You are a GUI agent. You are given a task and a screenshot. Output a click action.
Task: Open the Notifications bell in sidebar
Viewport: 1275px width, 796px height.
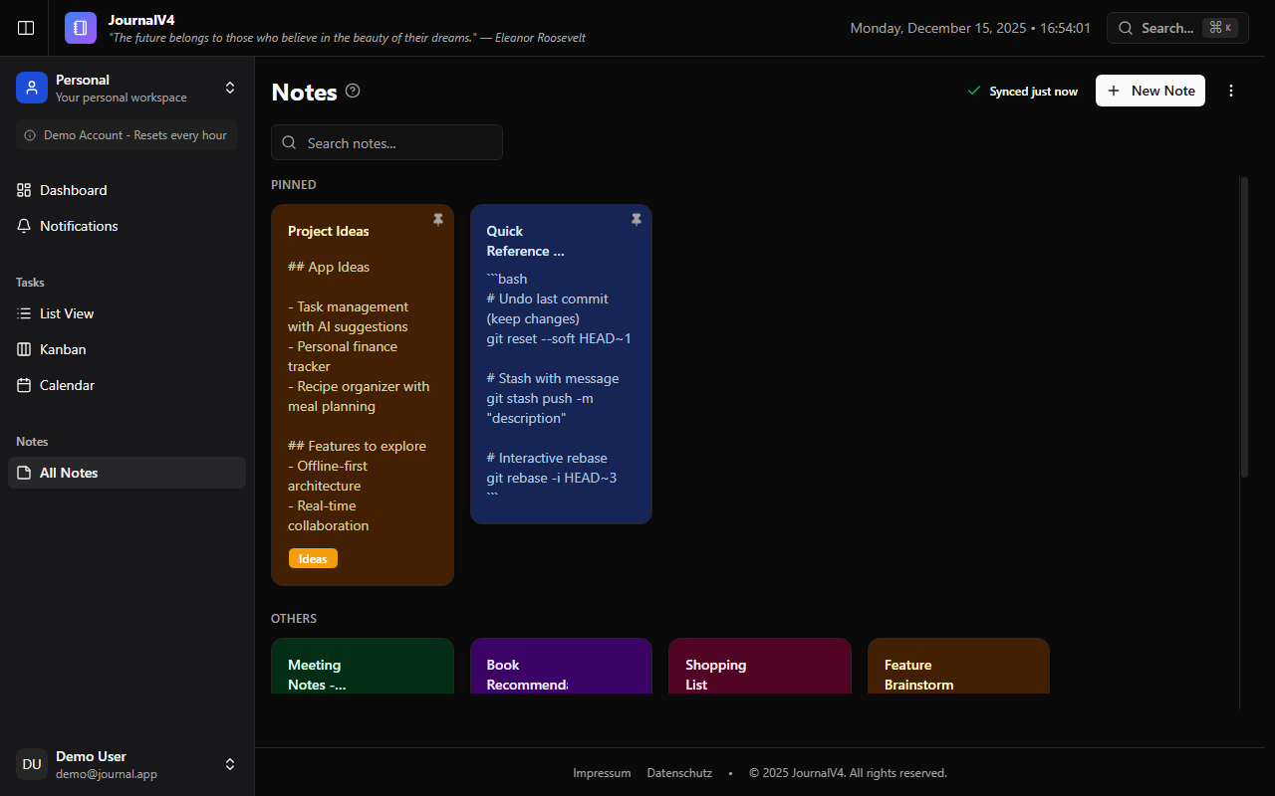77,226
